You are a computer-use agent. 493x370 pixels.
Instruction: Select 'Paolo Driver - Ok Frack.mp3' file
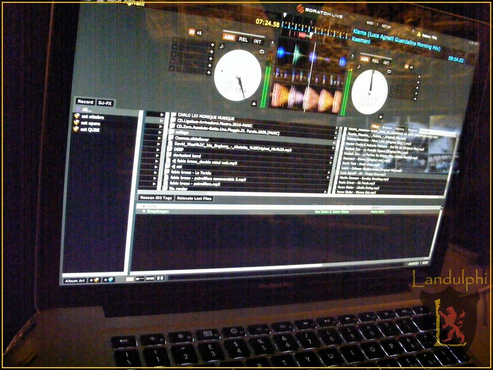tap(356, 183)
